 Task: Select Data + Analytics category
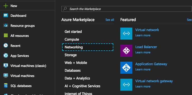coord(77,78)
